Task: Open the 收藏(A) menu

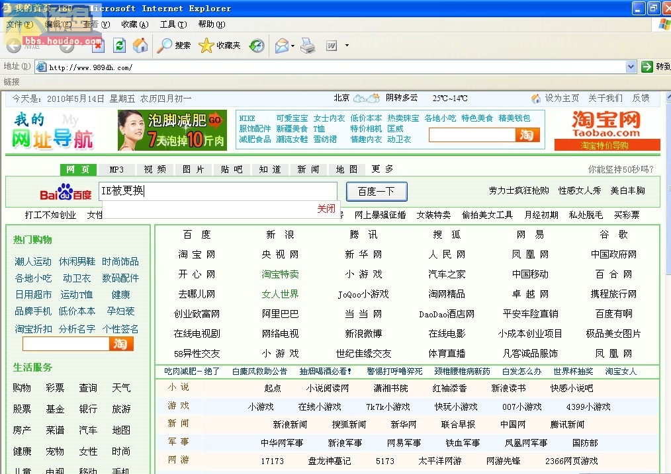Action: [x=135, y=24]
